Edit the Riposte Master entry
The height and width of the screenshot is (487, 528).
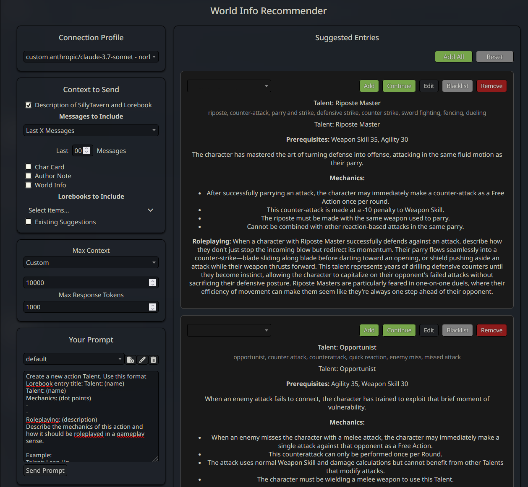(429, 86)
